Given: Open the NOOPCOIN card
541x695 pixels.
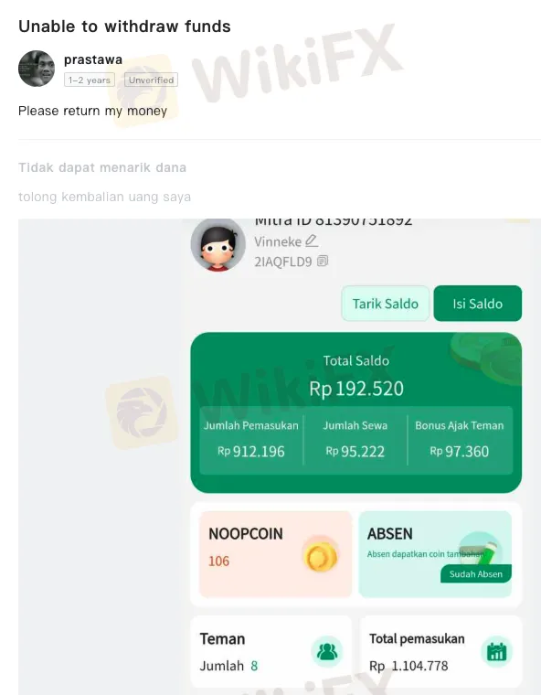Looking at the screenshot, I should tap(276, 554).
